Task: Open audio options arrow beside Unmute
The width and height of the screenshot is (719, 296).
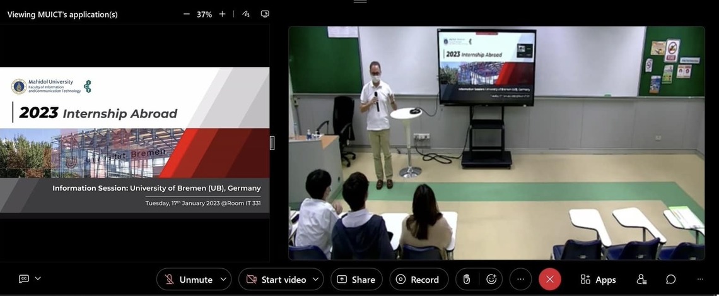Action: 223,280
